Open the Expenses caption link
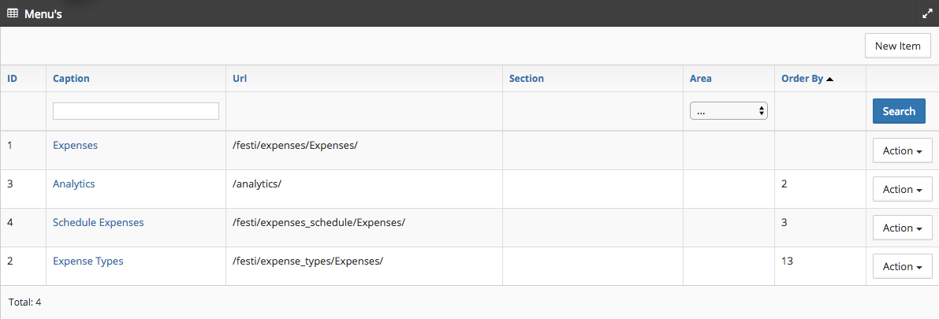This screenshot has width=939, height=319. pos(75,145)
